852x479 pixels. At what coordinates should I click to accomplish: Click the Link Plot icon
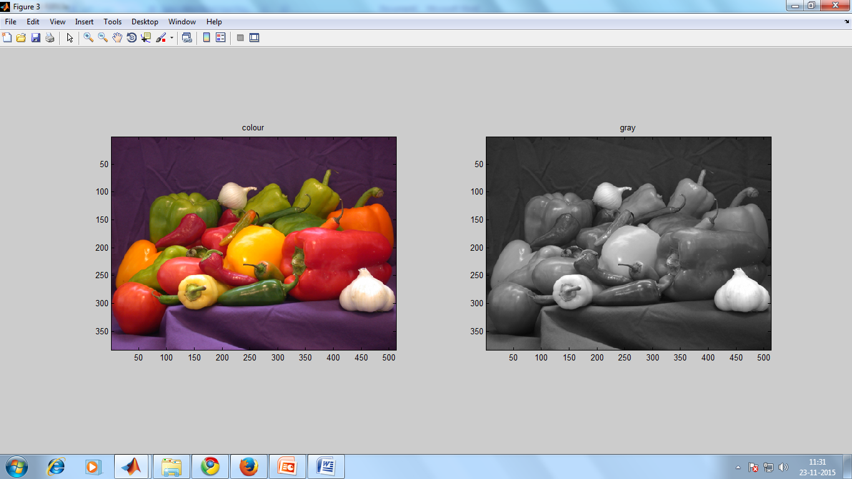pos(186,37)
